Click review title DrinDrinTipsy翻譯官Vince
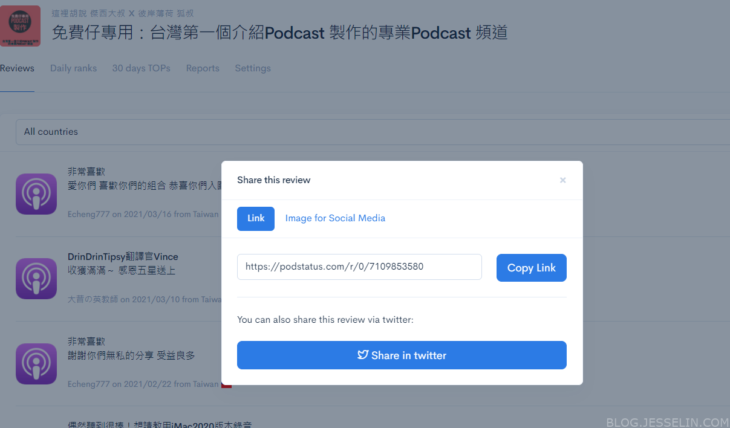 [x=123, y=257]
